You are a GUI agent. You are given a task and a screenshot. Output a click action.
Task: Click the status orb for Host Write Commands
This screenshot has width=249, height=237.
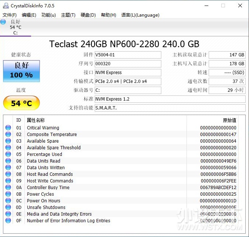pos(8,181)
